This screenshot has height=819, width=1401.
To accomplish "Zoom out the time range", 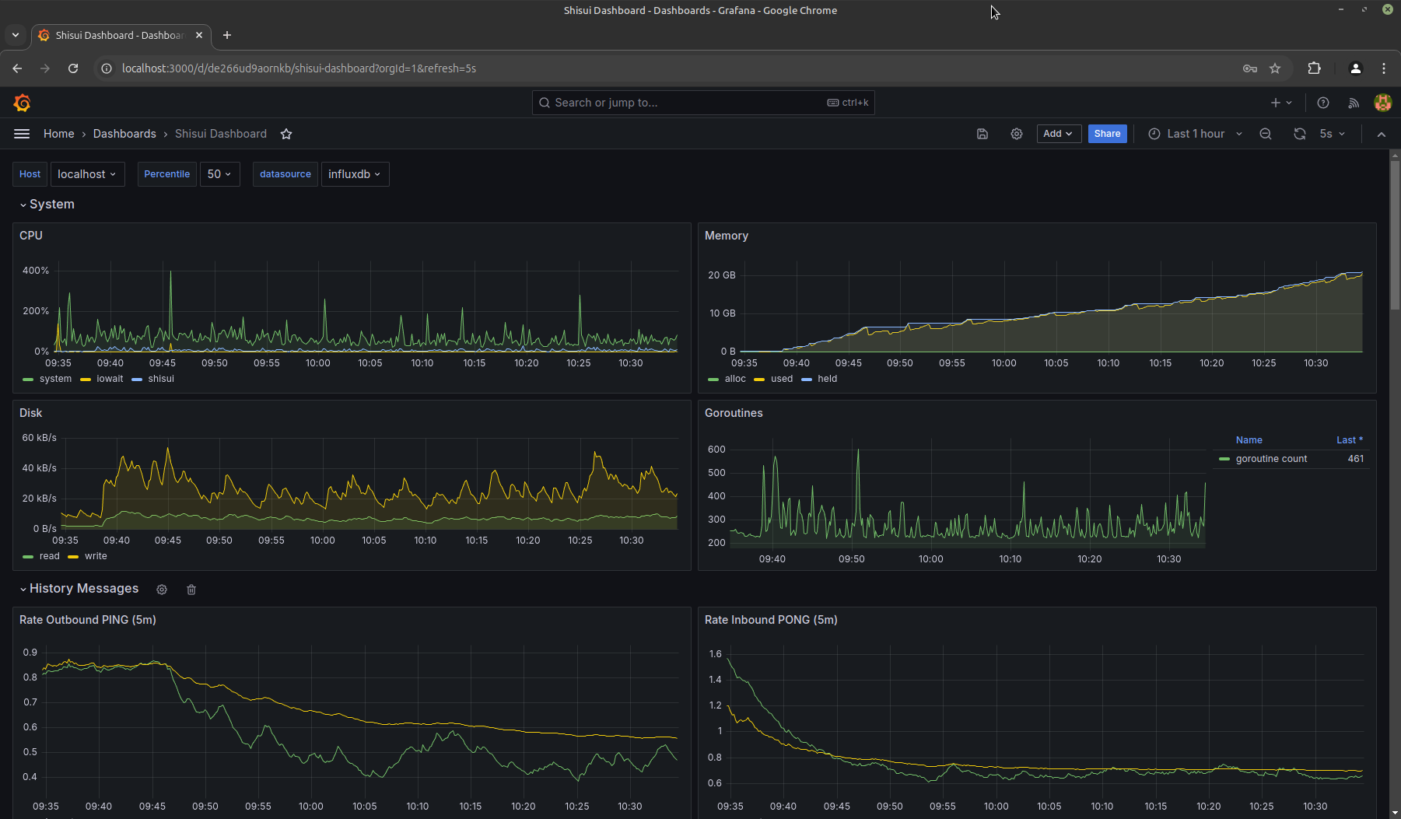I will pos(1266,134).
